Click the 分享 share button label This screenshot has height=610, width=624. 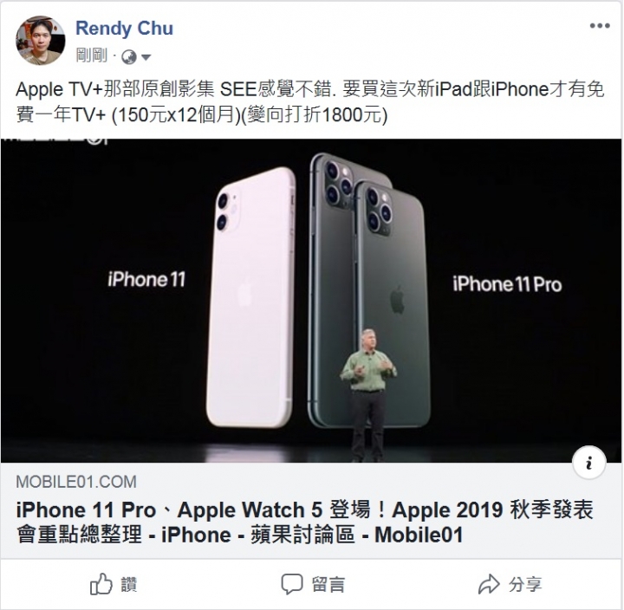pos(525,585)
